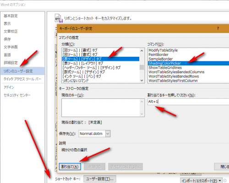Click the 削除(R) button
The image size is (229, 183).
tap(95, 167)
